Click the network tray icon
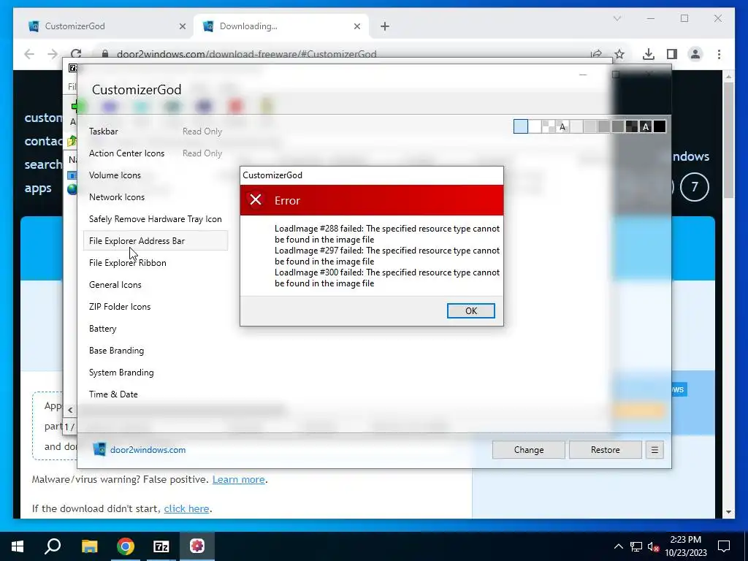The width and height of the screenshot is (748, 561). [636, 546]
